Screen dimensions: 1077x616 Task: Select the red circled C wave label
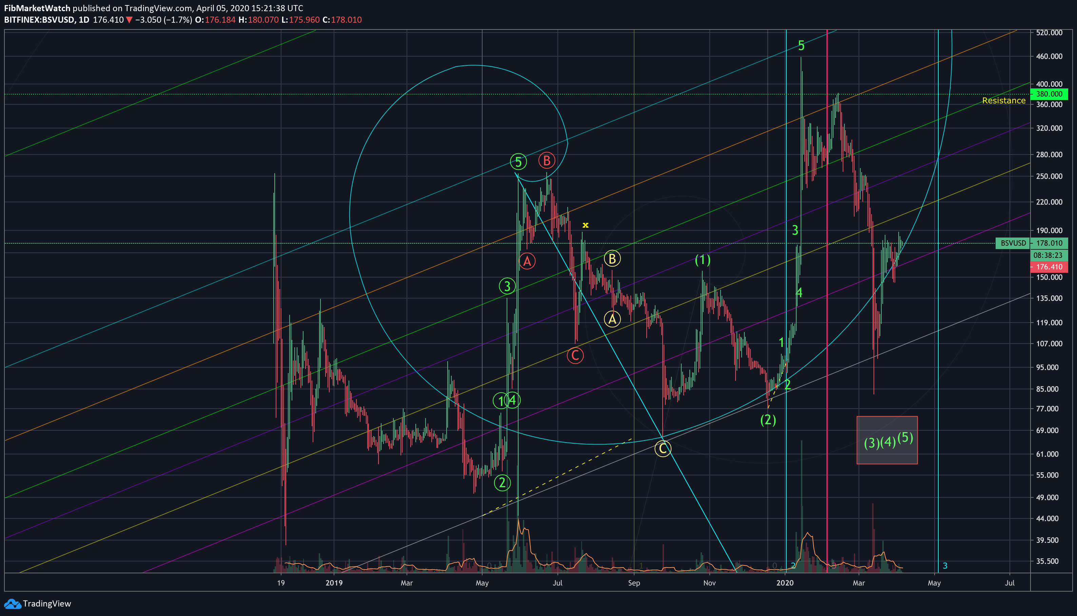coord(575,355)
